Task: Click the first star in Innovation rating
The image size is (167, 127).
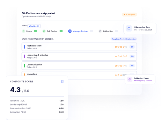Action: (116, 75)
